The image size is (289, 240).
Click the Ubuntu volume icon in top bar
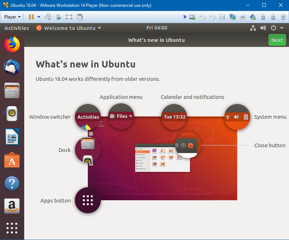pos(263,28)
